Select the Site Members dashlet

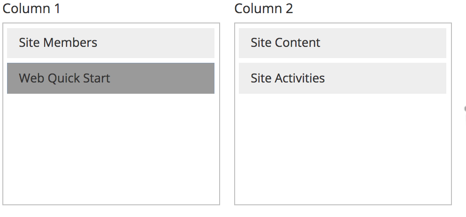point(111,43)
